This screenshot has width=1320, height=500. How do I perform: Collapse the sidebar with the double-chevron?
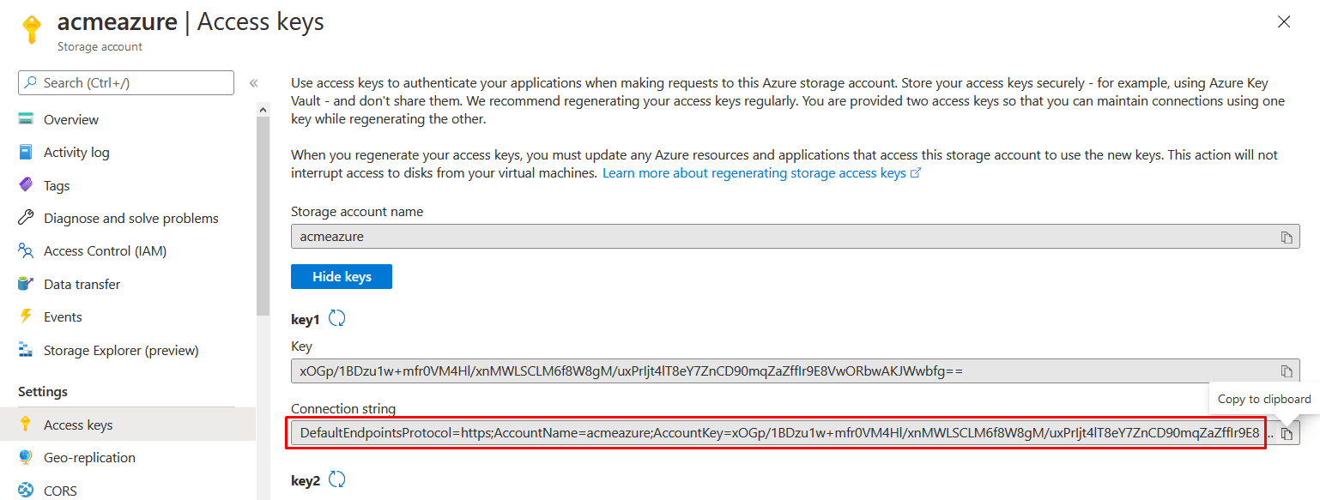pos(254,83)
